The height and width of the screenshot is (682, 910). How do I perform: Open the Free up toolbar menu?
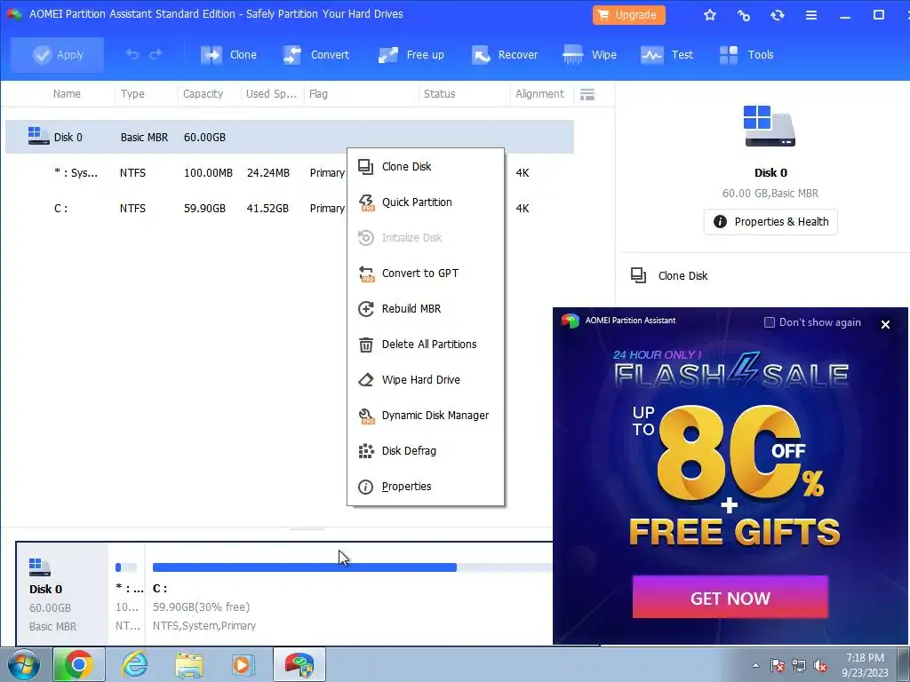pyautogui.click(x=411, y=54)
